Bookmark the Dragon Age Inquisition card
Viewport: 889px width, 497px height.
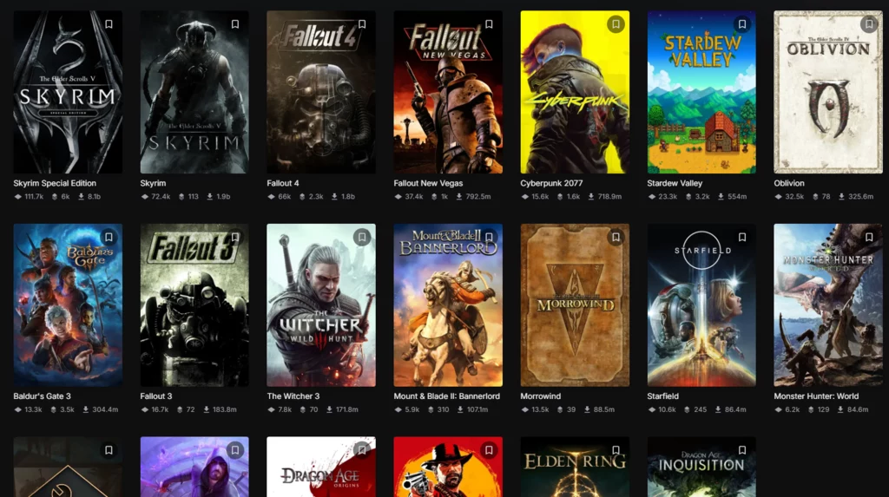click(742, 450)
